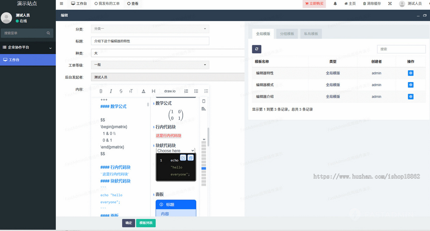Open 工作台 in the sidebar
Image resolution: width=430 pixels, height=231 pixels.
coord(28,60)
